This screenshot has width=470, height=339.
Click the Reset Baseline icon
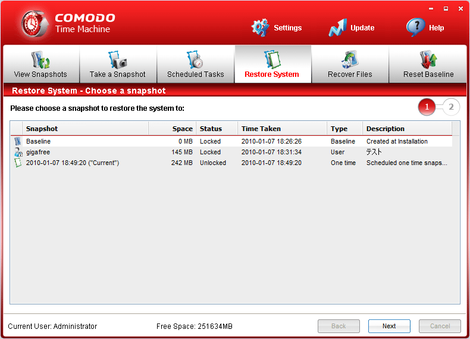tap(428, 60)
